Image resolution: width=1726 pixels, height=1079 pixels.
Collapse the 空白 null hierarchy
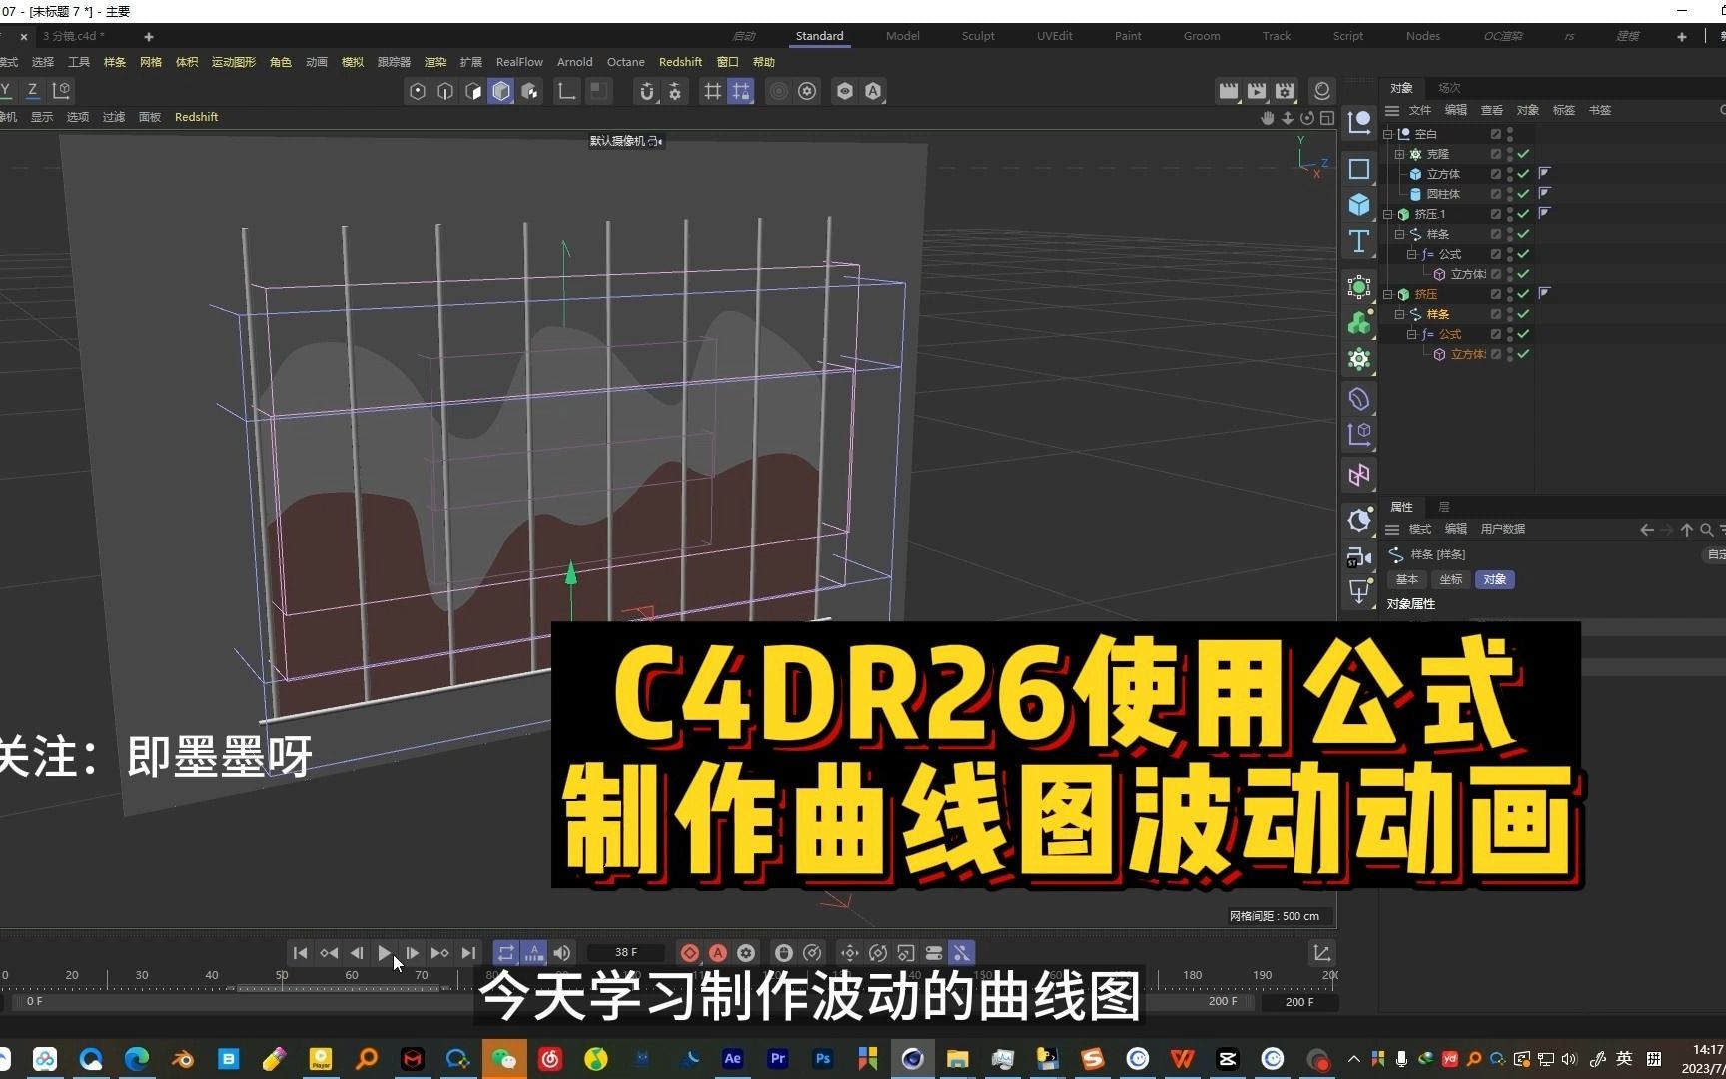tap(1388, 134)
